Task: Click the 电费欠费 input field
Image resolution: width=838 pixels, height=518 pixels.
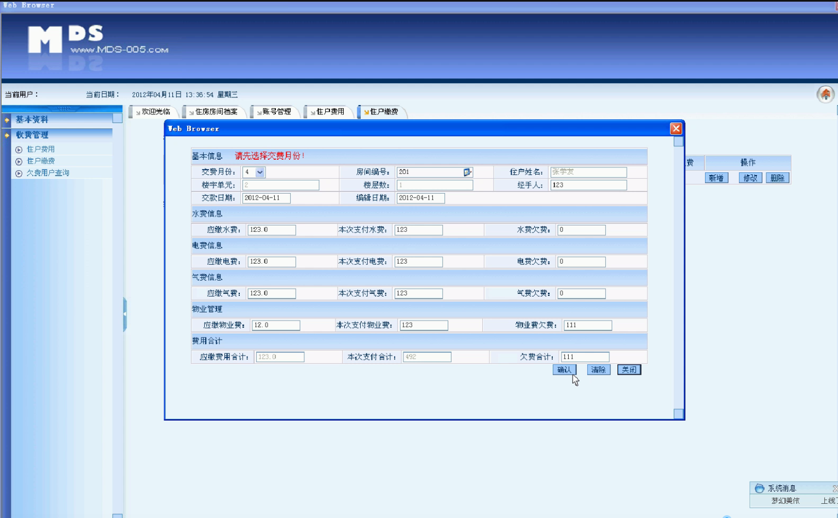Action: [581, 261]
